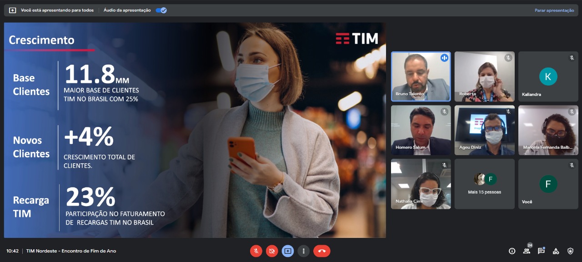Show the participants list with 24 people
The height and width of the screenshot is (262, 582).
(527, 251)
